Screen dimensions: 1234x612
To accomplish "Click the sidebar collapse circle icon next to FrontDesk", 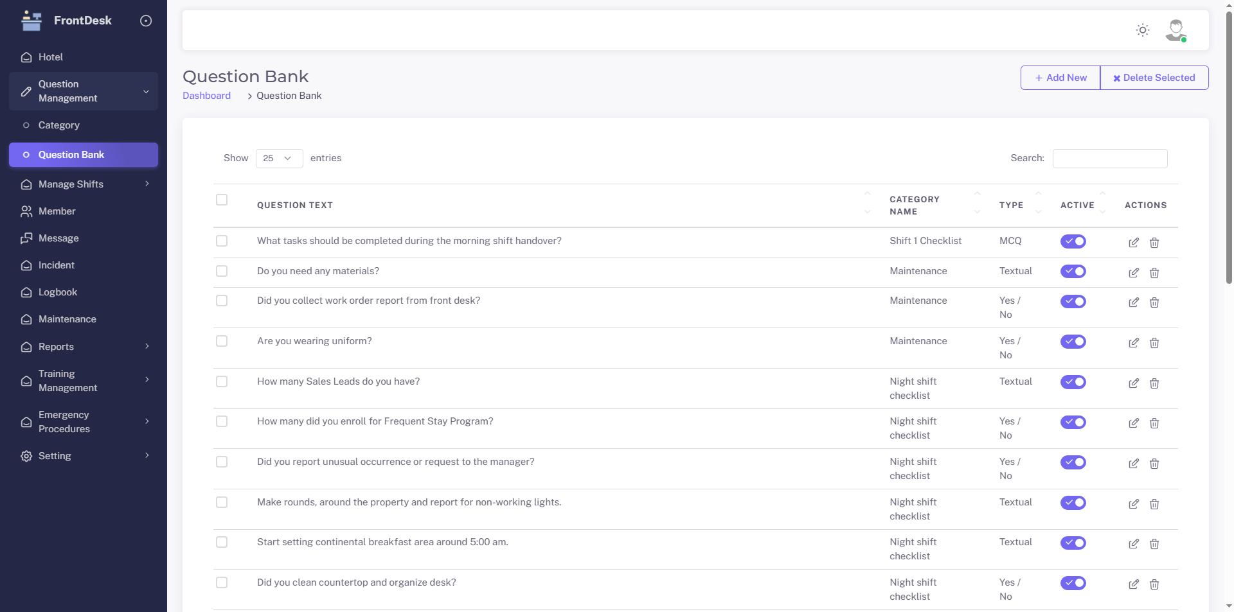I will tap(146, 21).
